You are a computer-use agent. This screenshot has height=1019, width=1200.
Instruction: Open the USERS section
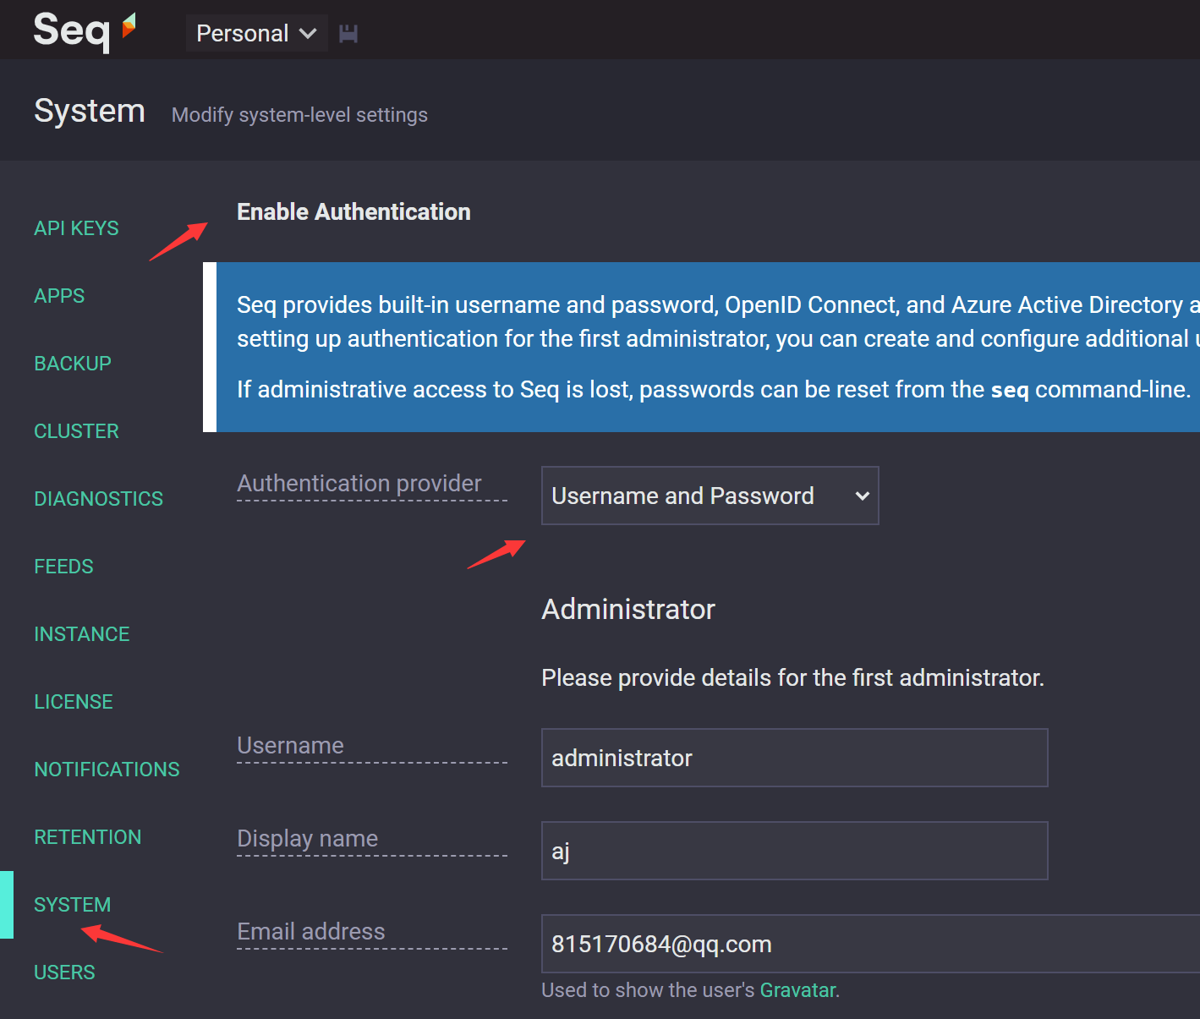(64, 972)
